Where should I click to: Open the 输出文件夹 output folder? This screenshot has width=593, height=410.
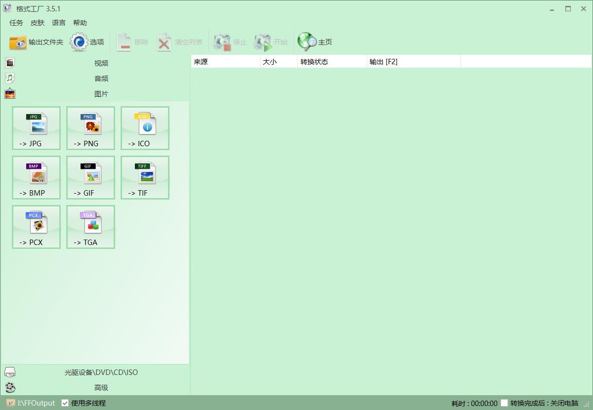coord(36,42)
